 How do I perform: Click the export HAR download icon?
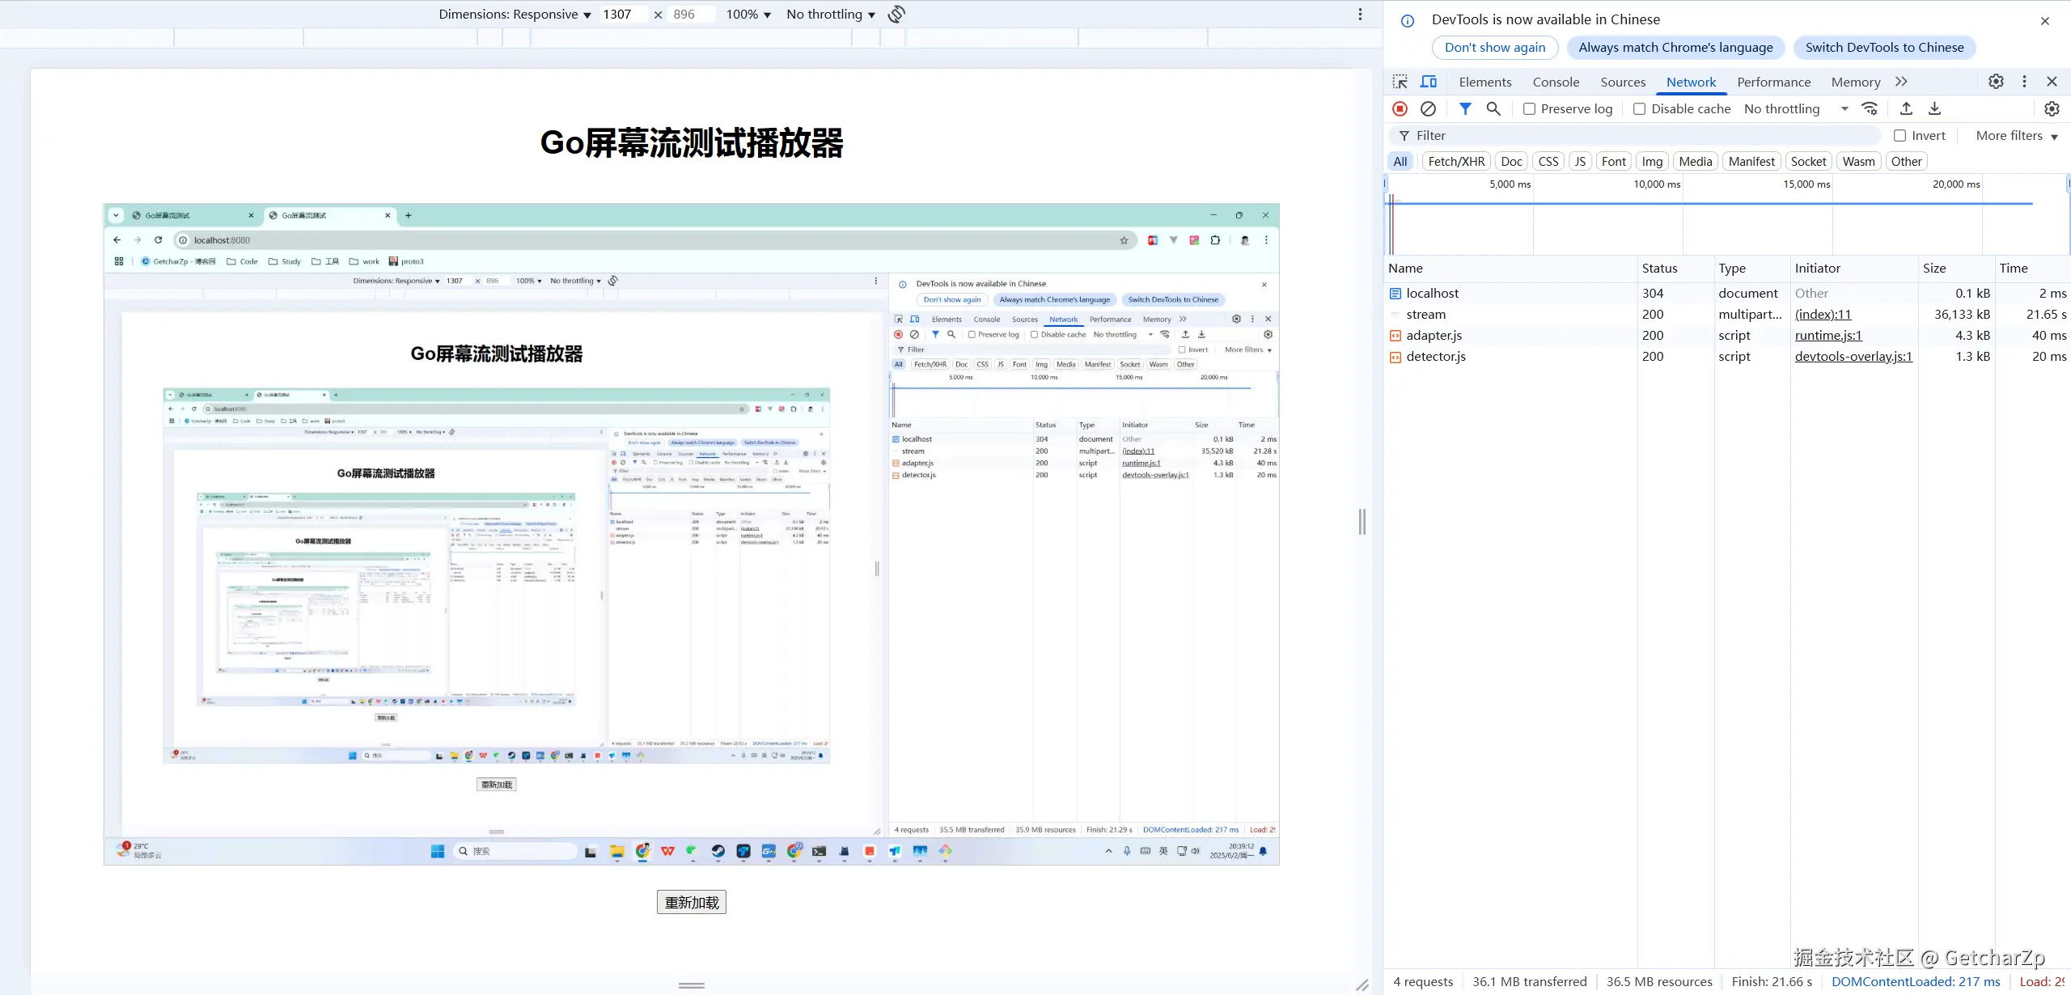click(1934, 108)
